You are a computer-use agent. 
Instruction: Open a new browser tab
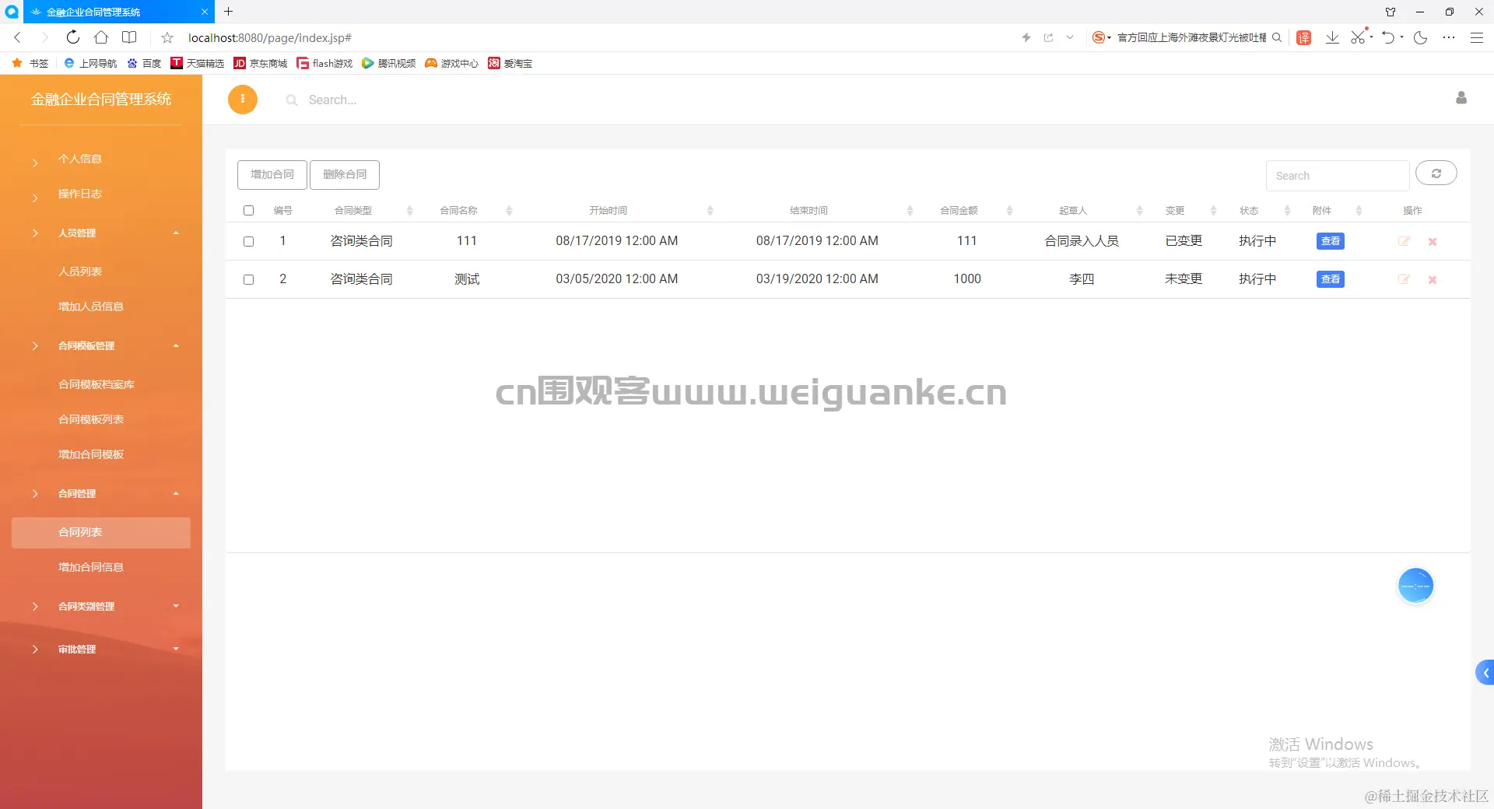coord(228,12)
